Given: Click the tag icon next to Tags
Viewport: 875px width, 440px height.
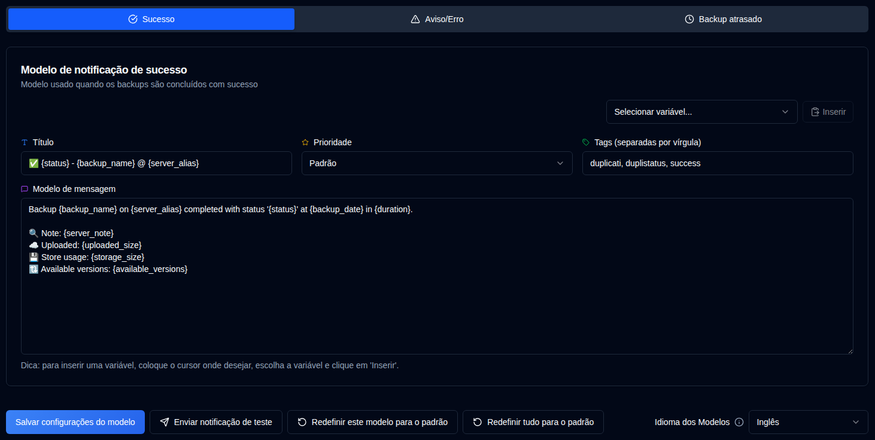Looking at the screenshot, I should 586,142.
